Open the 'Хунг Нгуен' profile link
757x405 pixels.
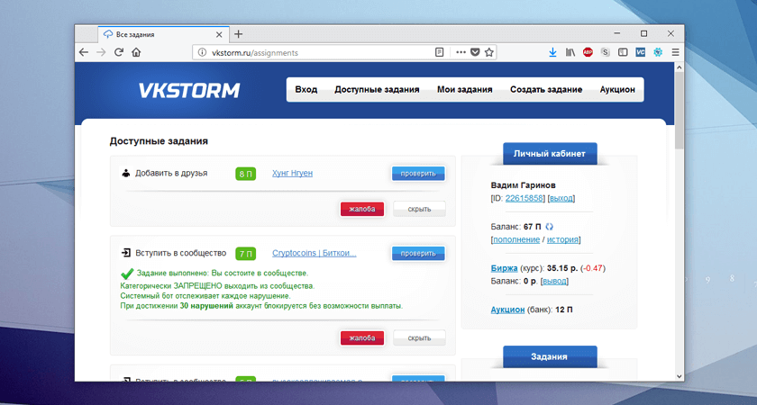coord(292,173)
